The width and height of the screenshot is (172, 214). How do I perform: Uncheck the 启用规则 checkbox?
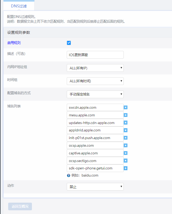[x=69, y=43]
